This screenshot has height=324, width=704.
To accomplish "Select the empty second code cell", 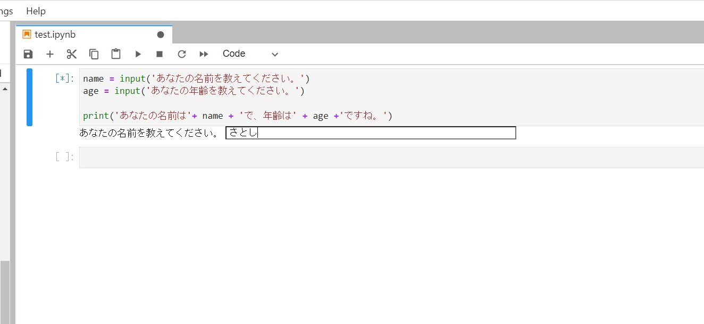I will 391,157.
